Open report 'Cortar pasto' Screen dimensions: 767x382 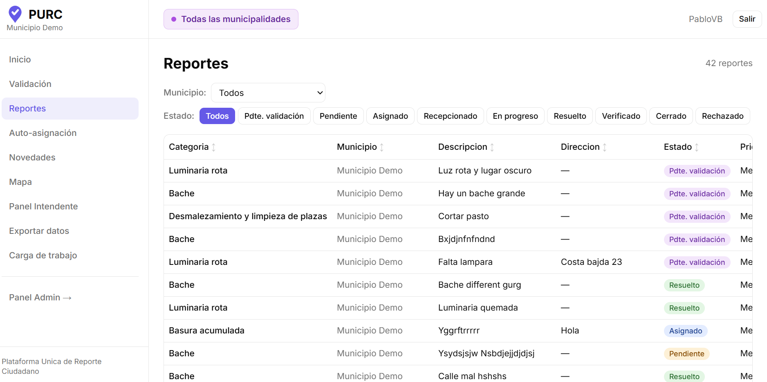464,216
